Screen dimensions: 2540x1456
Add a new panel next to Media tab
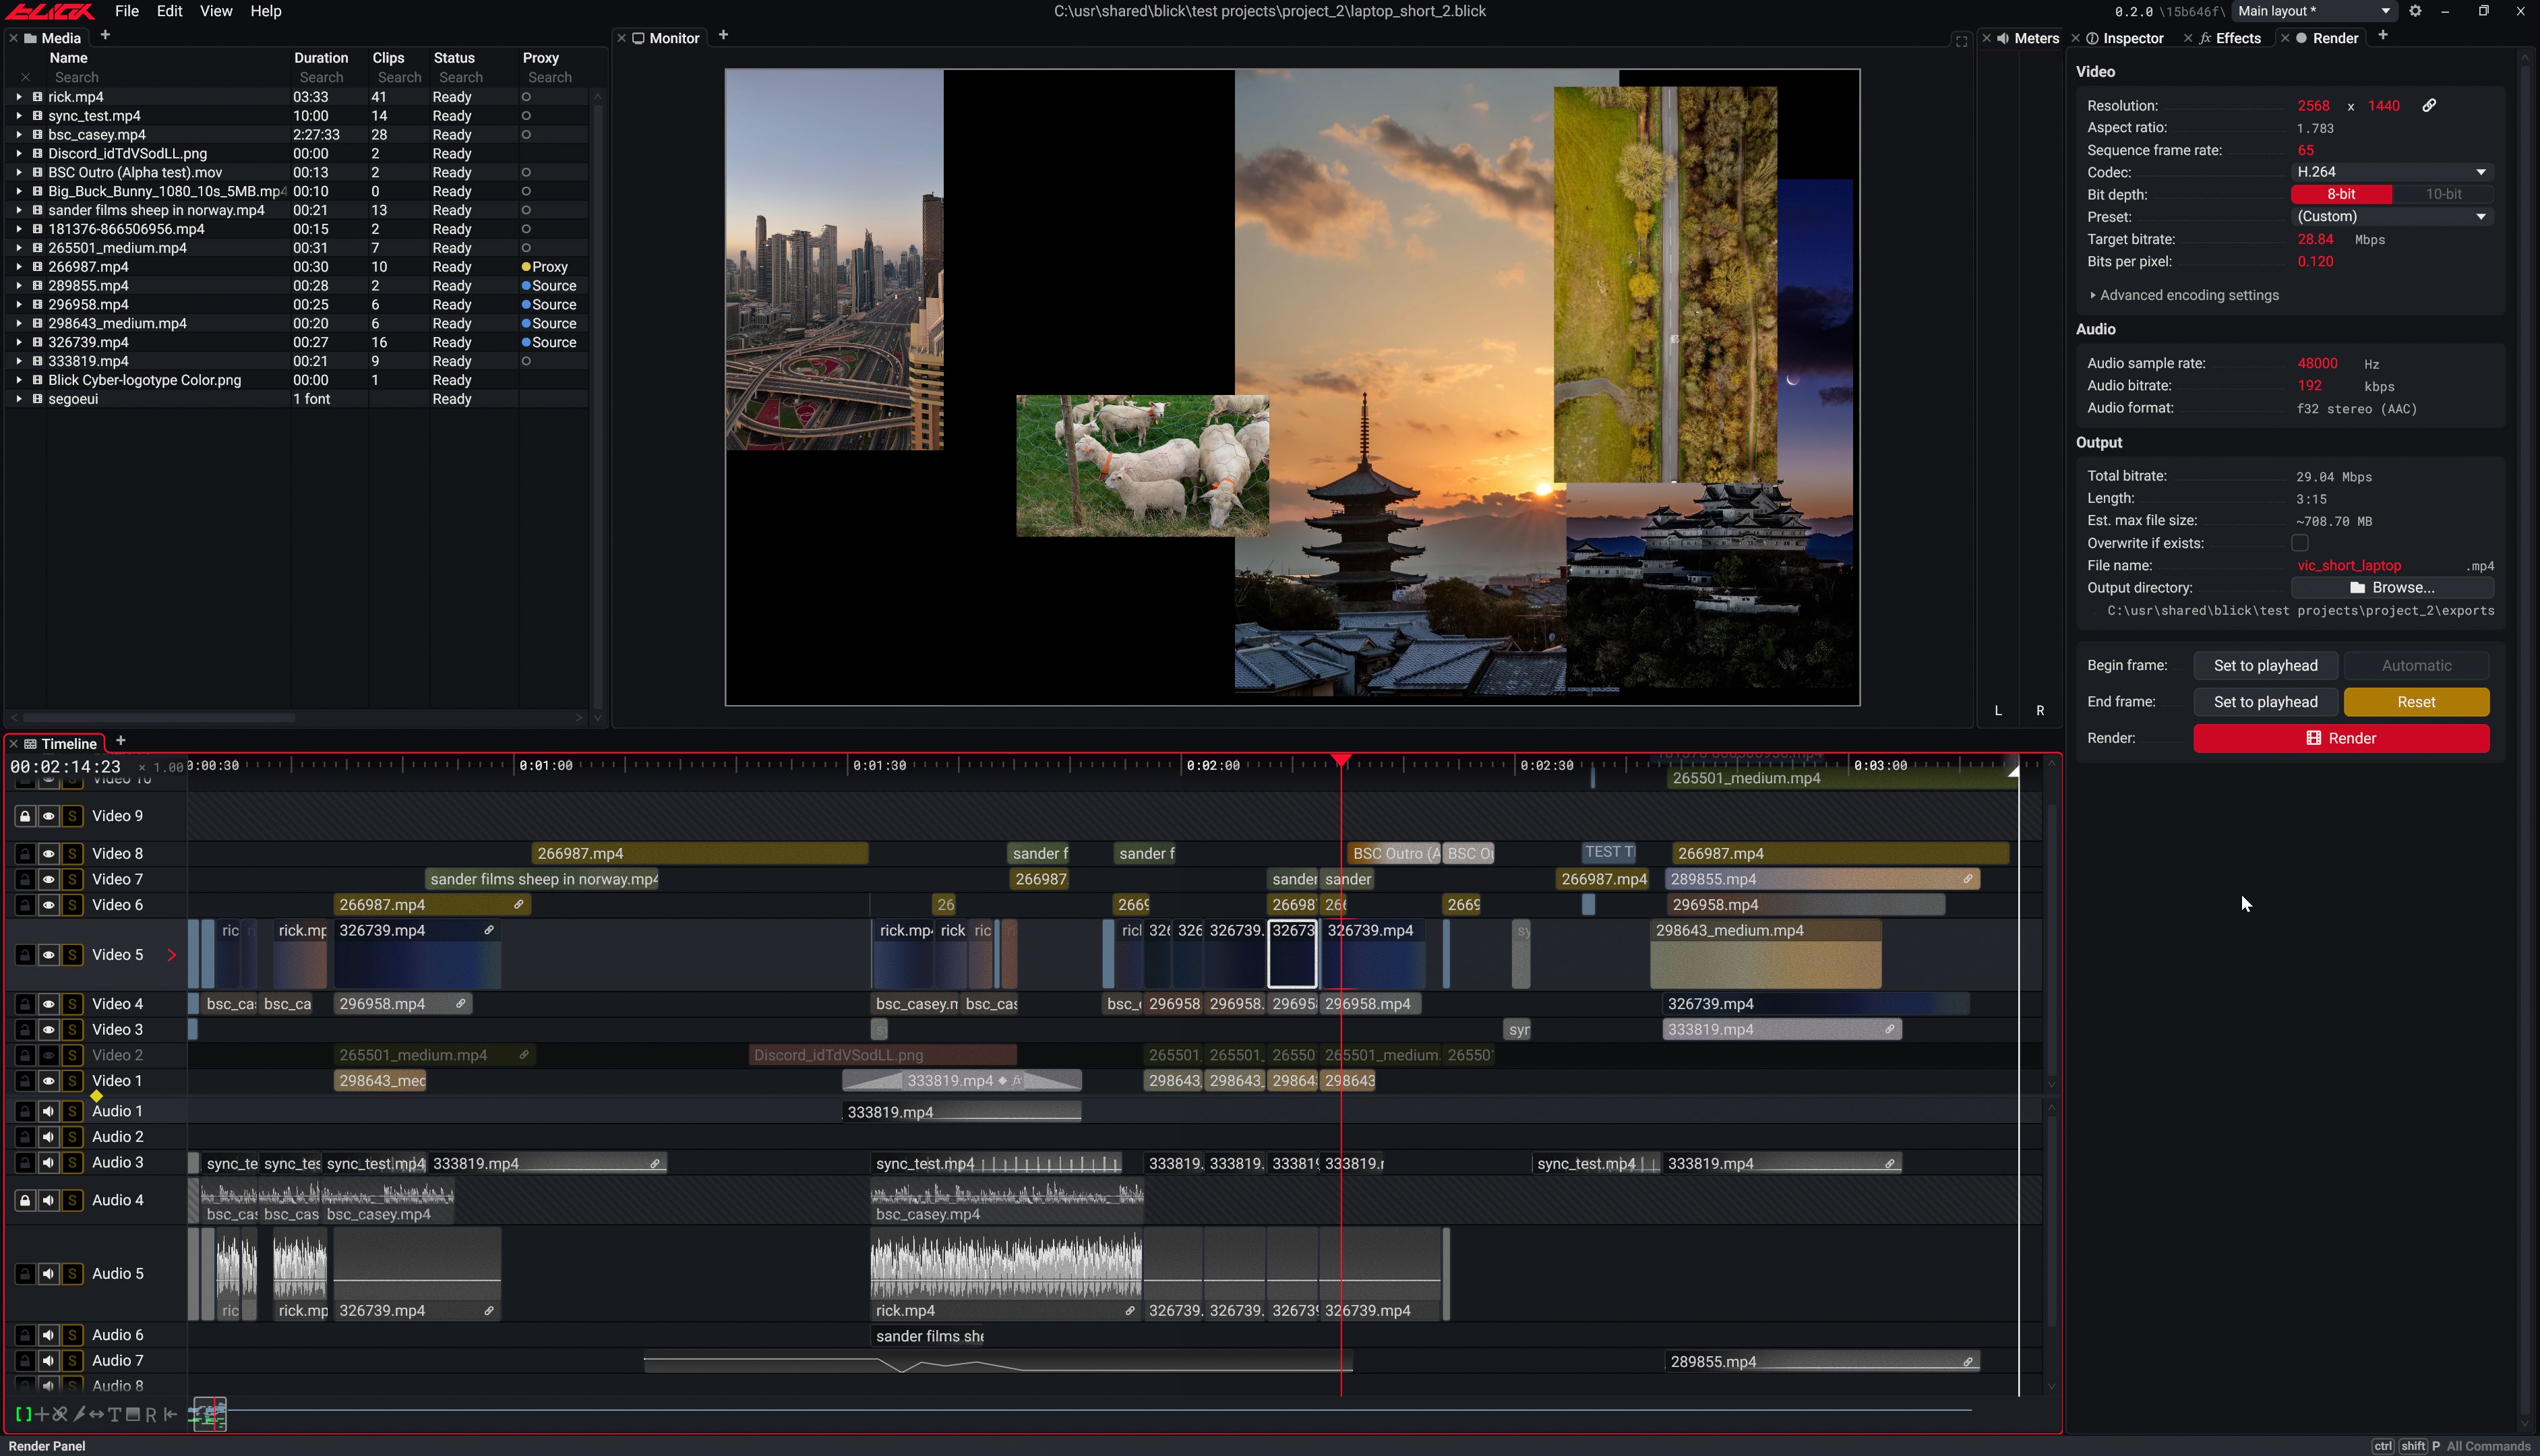click(x=105, y=36)
